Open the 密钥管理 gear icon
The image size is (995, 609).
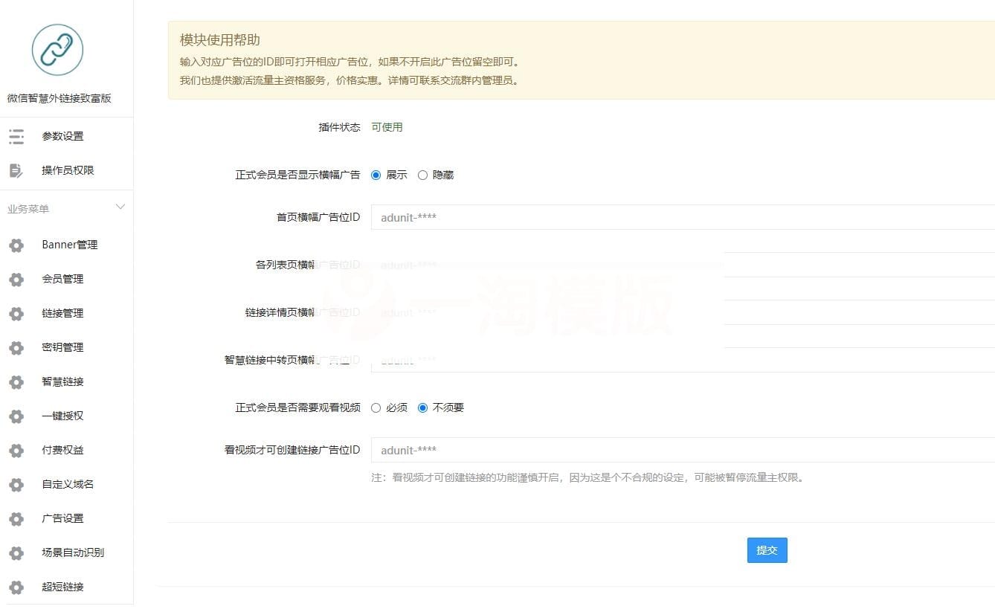[16, 347]
